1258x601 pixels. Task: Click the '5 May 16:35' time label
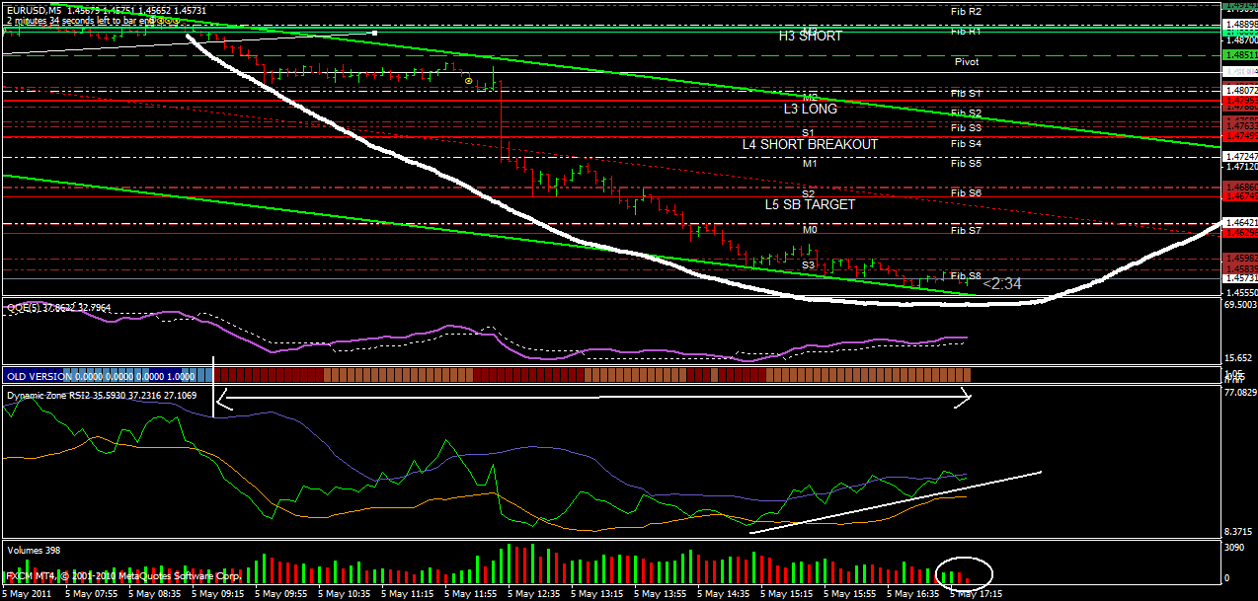(912, 594)
